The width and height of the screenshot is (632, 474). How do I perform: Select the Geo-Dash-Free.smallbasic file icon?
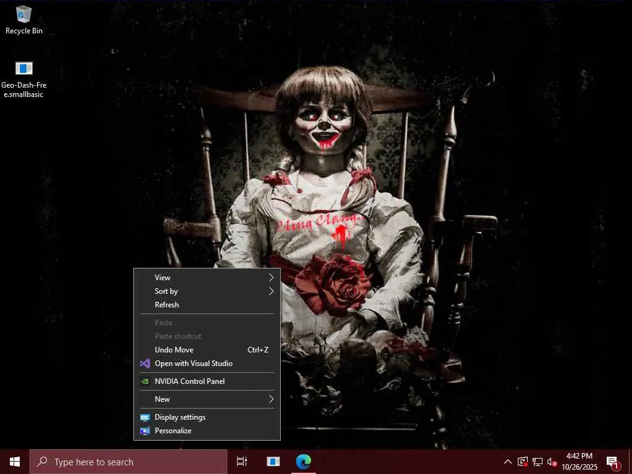click(24, 80)
